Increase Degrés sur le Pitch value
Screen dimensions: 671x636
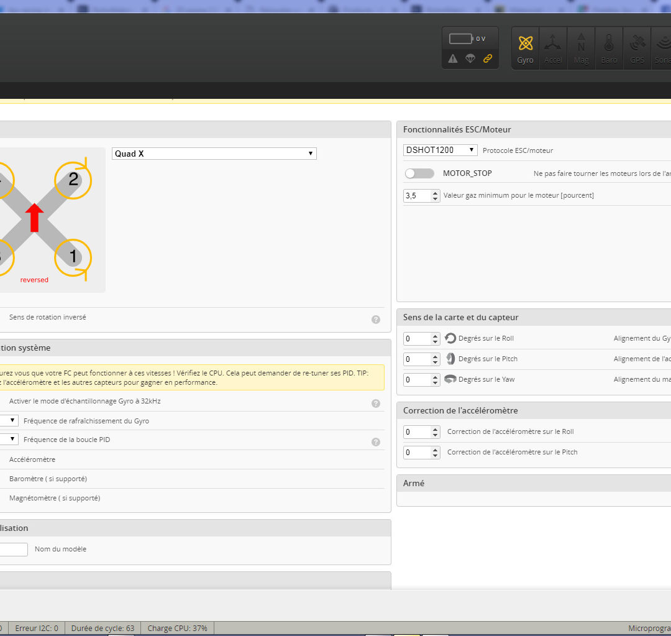tap(435, 357)
